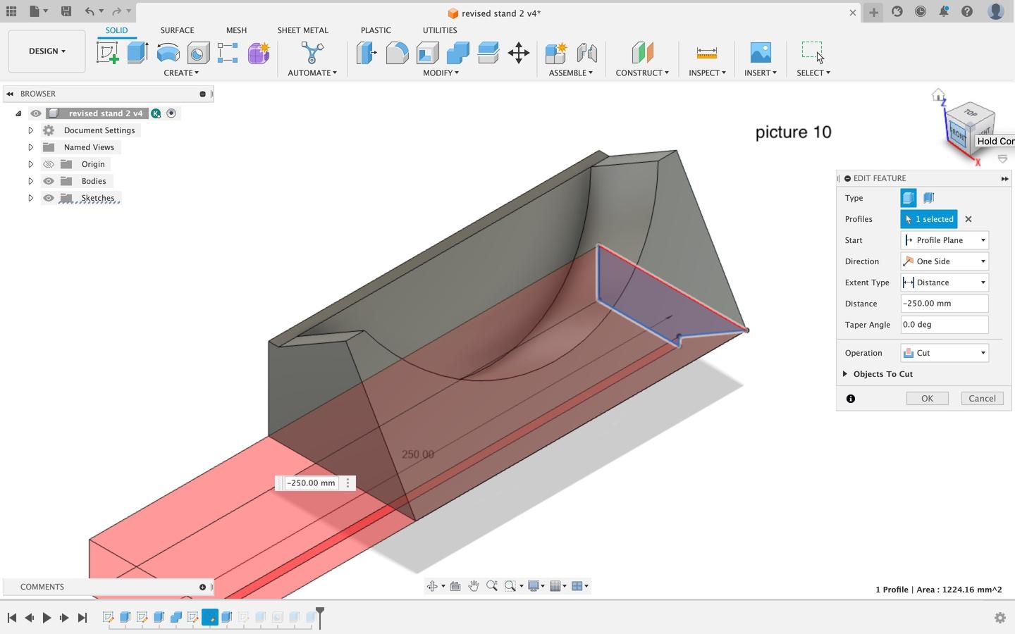Confirm the feature with OK
The width and height of the screenshot is (1015, 634).
(927, 399)
